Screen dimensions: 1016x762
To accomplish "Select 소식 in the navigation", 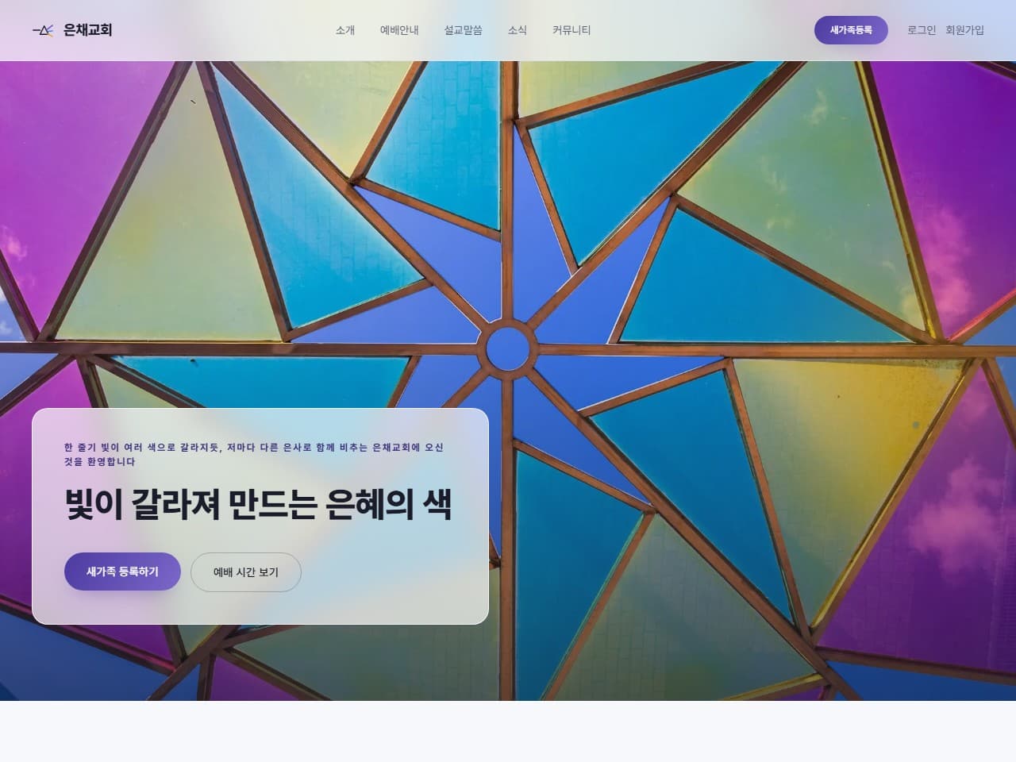I will (518, 30).
